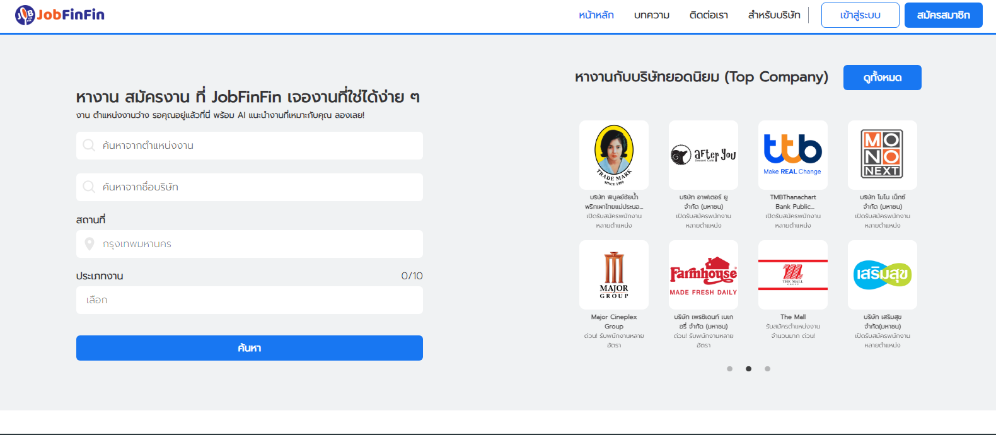Open the กรุงเทพมหานคร location selector
996x435 pixels.
(250, 244)
